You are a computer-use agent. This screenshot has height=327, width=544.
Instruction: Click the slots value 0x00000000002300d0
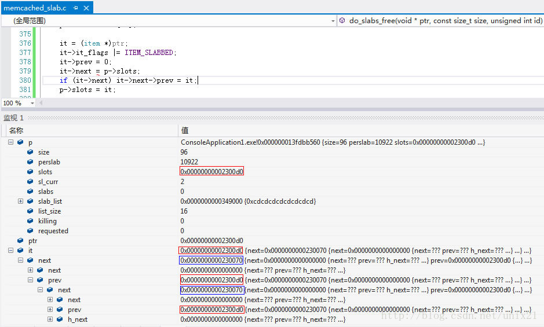[x=211, y=172]
